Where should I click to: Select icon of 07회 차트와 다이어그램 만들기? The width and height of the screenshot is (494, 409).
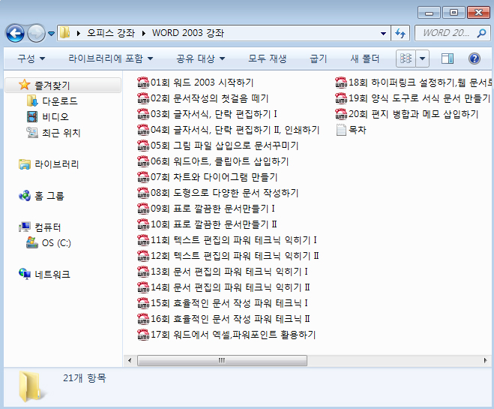(143, 177)
